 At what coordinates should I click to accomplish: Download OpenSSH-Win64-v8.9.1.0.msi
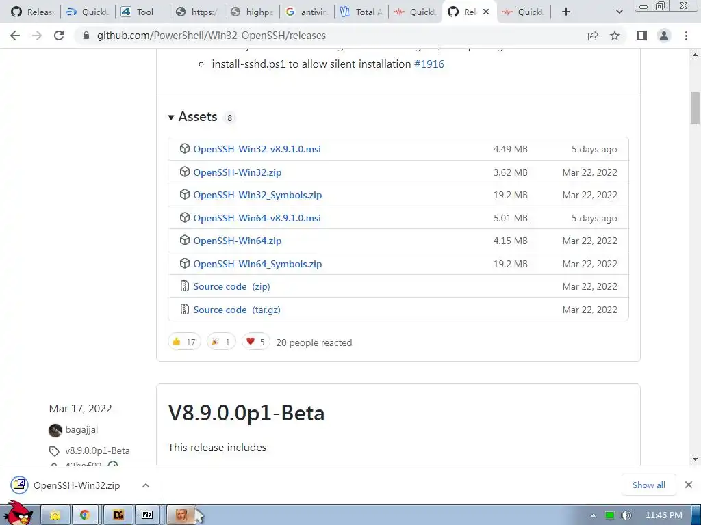coord(257,218)
